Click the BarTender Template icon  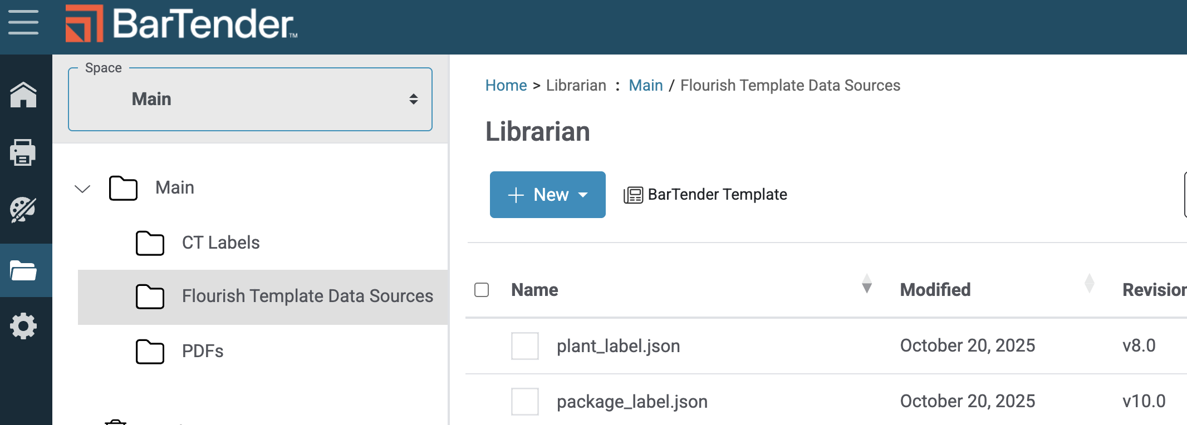coord(633,195)
